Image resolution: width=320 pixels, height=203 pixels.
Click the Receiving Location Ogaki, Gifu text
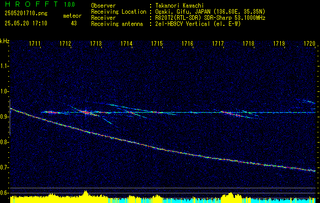point(210,12)
